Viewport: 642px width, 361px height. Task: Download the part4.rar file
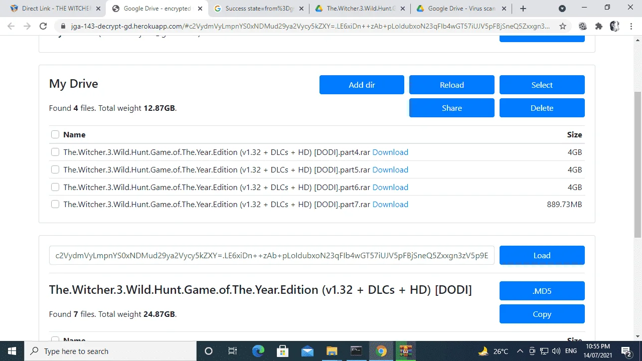390,152
